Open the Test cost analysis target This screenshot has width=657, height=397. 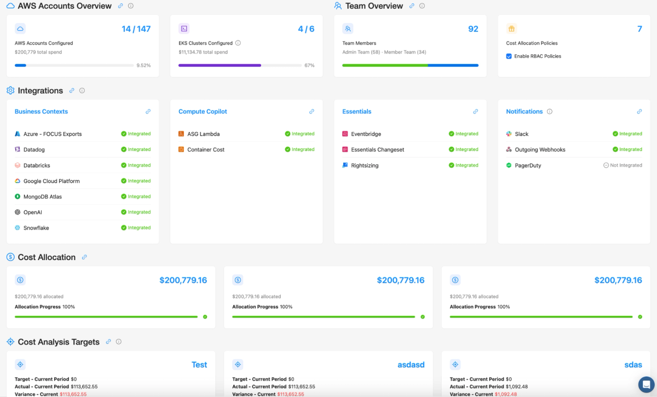[x=199, y=365]
